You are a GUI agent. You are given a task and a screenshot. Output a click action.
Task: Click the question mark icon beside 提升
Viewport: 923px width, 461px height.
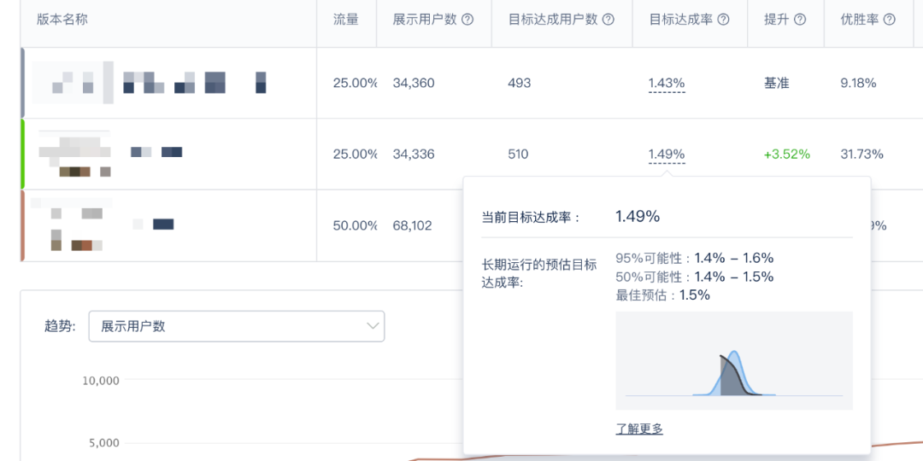pos(800,20)
